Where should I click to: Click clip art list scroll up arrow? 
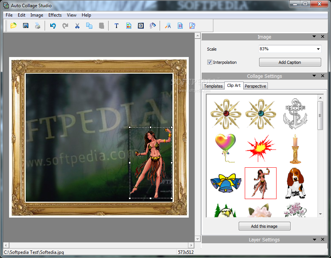point(320,98)
